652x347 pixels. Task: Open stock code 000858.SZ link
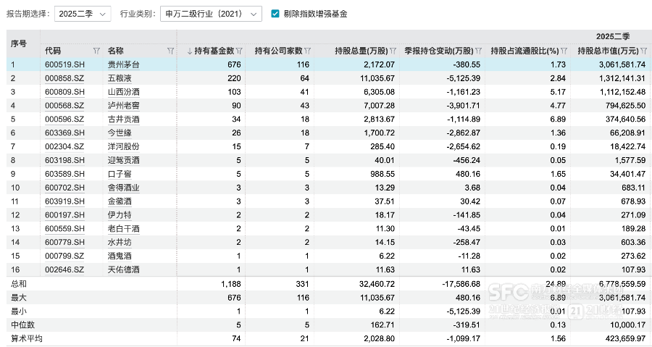click(x=64, y=78)
